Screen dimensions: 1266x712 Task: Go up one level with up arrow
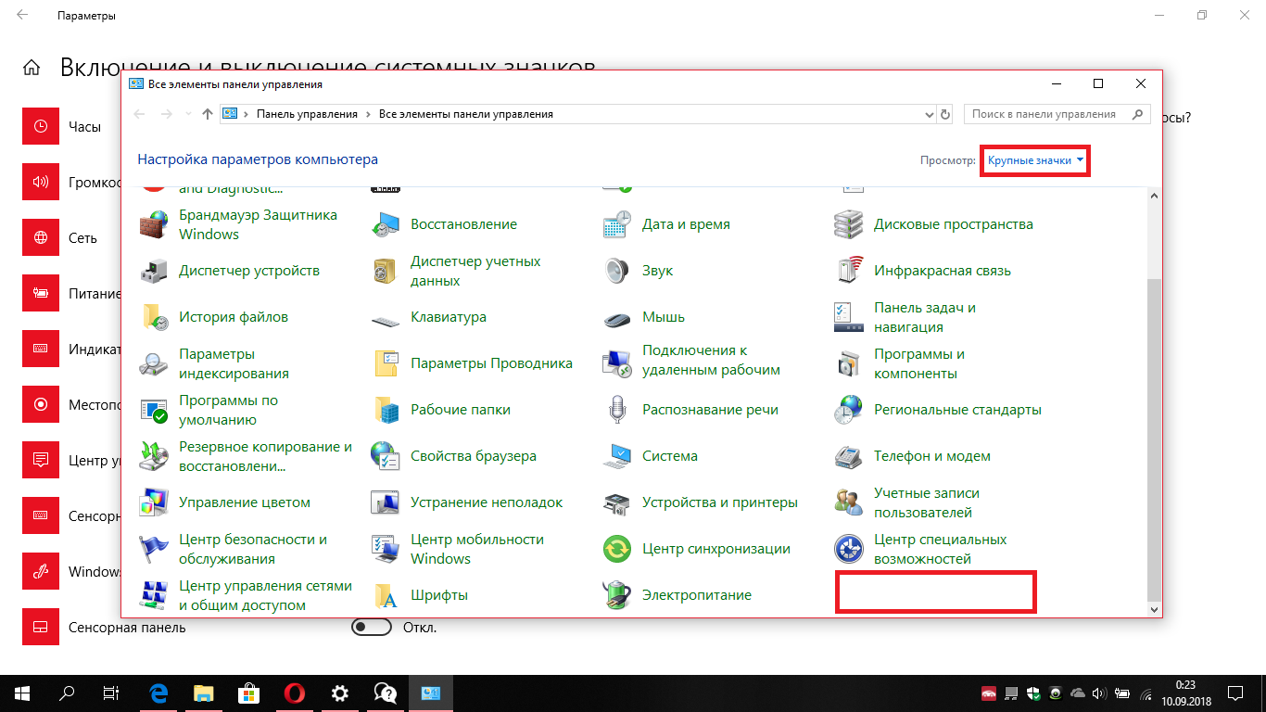pyautogui.click(x=207, y=114)
